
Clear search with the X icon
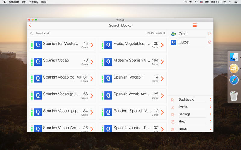click(x=164, y=33)
